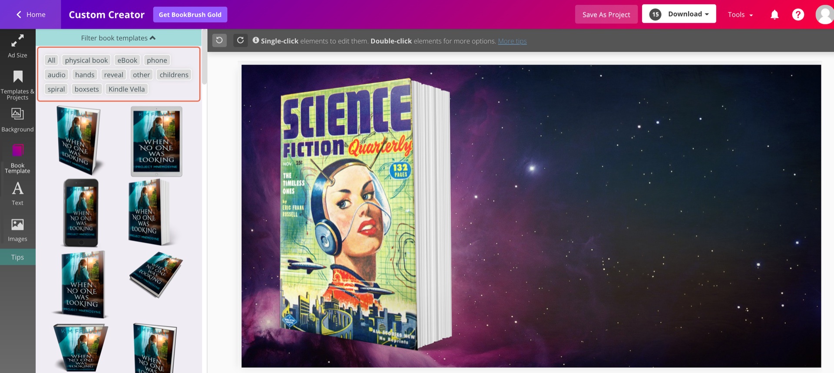The height and width of the screenshot is (373, 834).
Task: Click the Tips sidebar tab
Action: [17, 257]
